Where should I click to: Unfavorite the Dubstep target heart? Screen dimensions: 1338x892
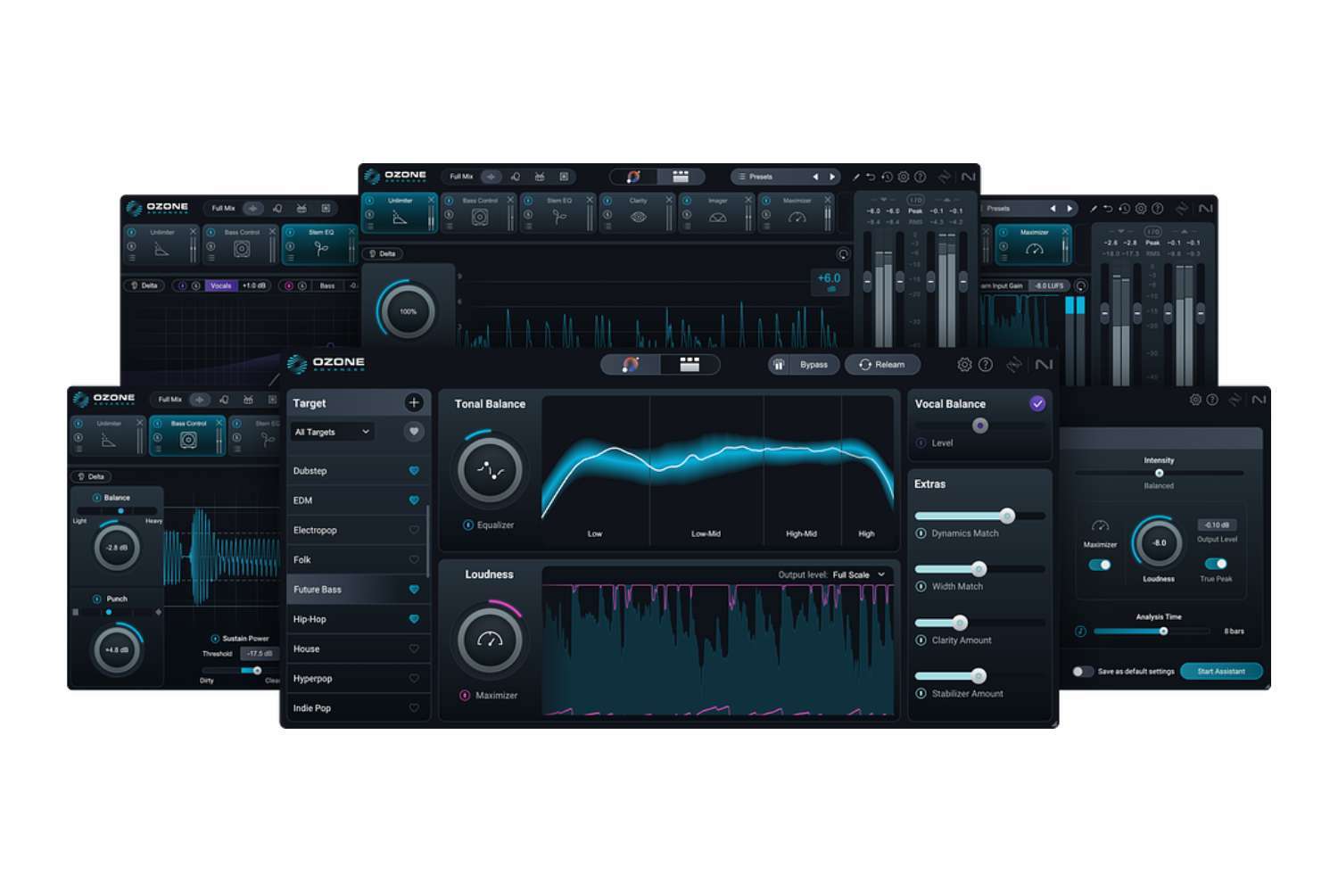(x=414, y=470)
